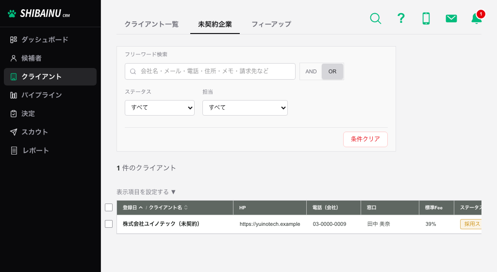Open 株式会社ユイノテック（未契約）client link
This screenshot has height=272, width=497.
coord(161,224)
